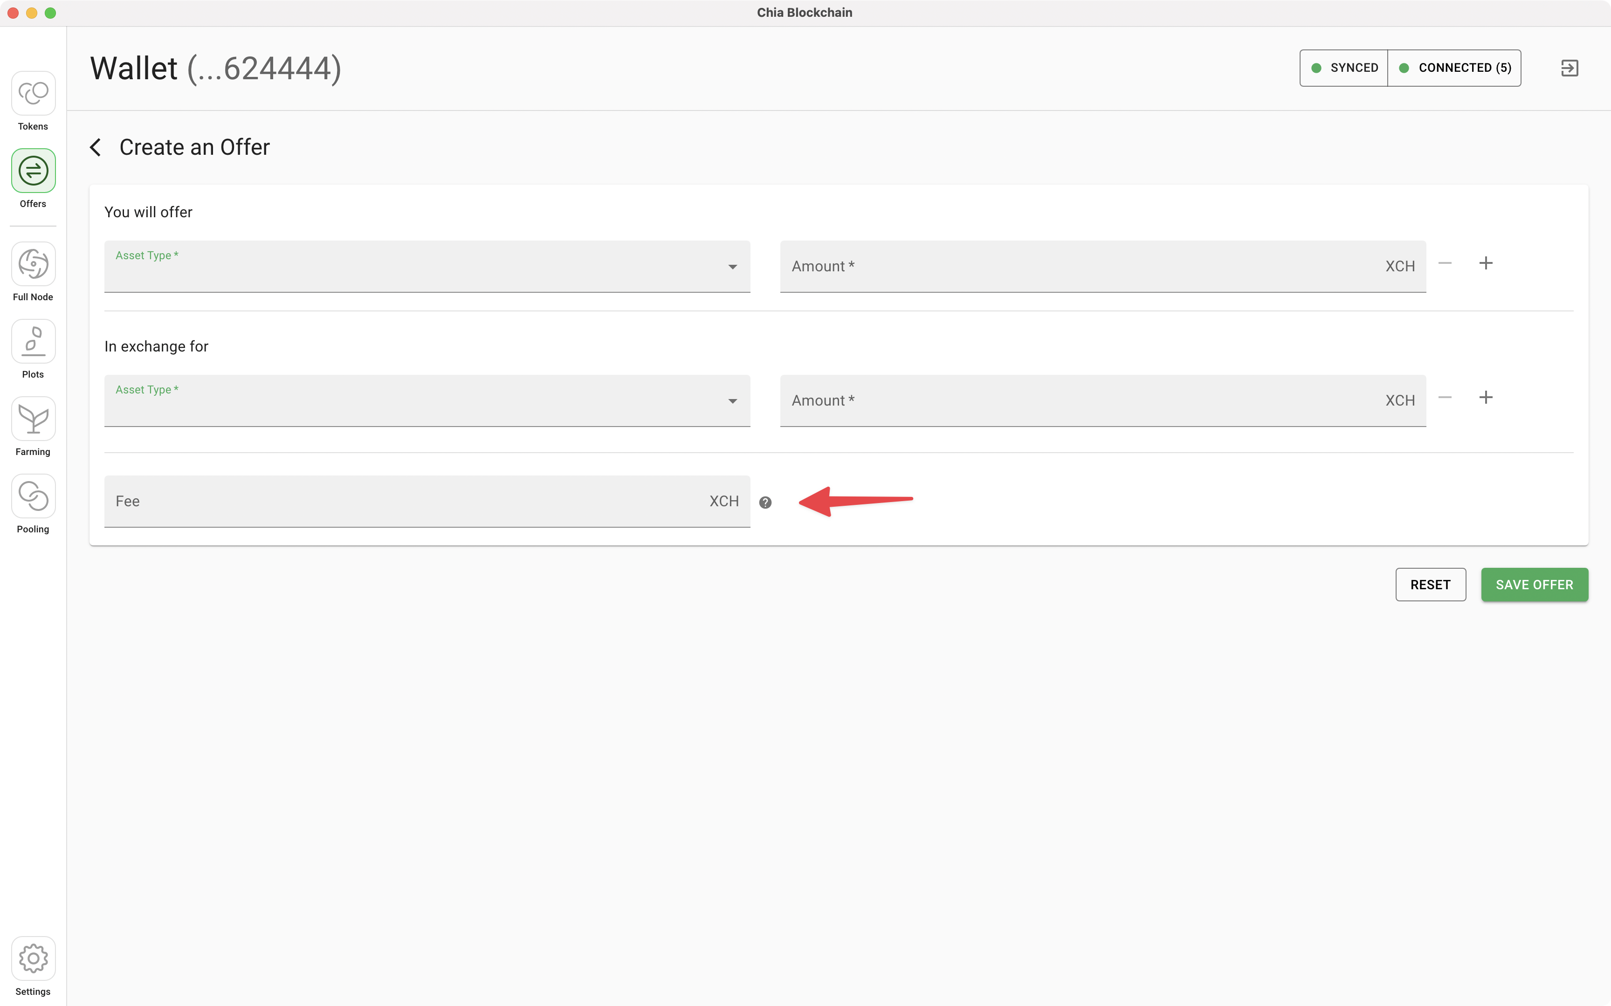Screen dimensions: 1611x1006
Task: Open Settings from the sidebar
Action: [x=33, y=959]
